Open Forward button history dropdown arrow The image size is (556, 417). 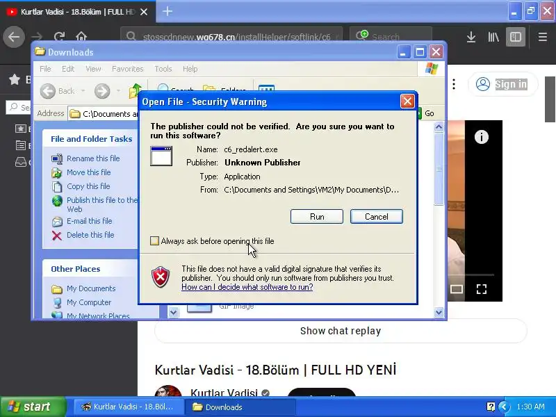click(118, 91)
